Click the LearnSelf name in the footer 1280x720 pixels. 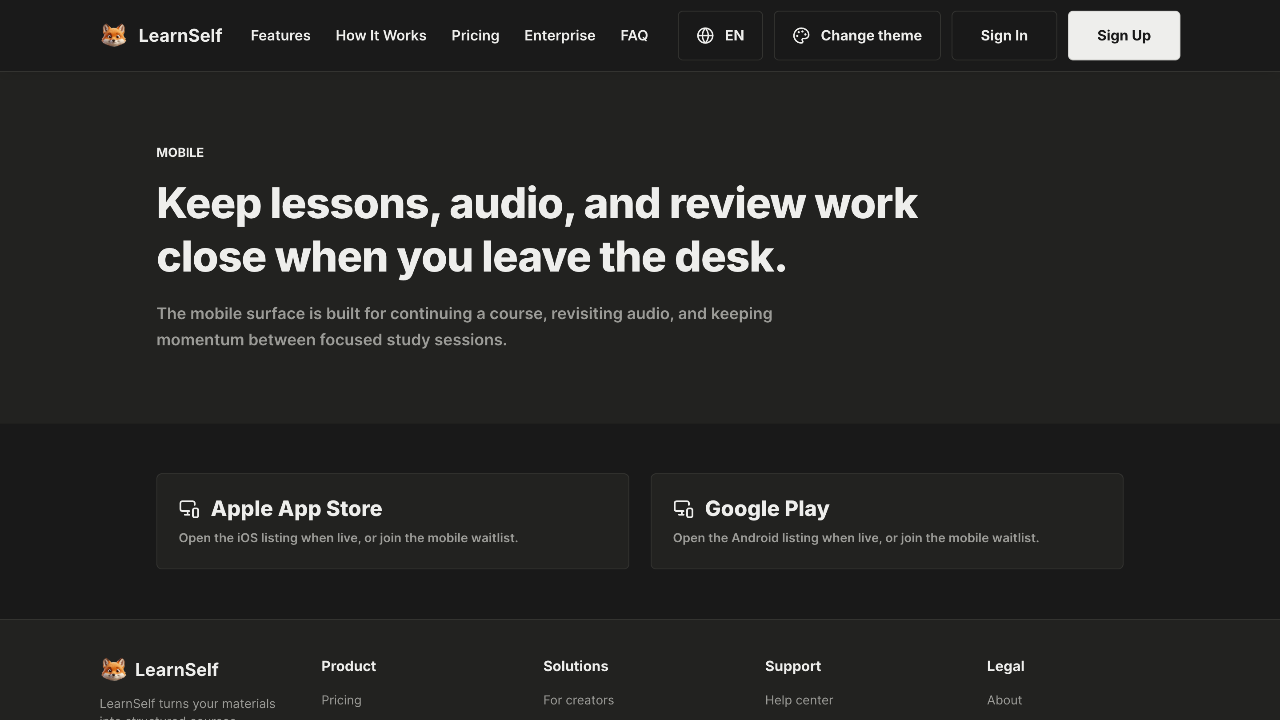[176, 669]
